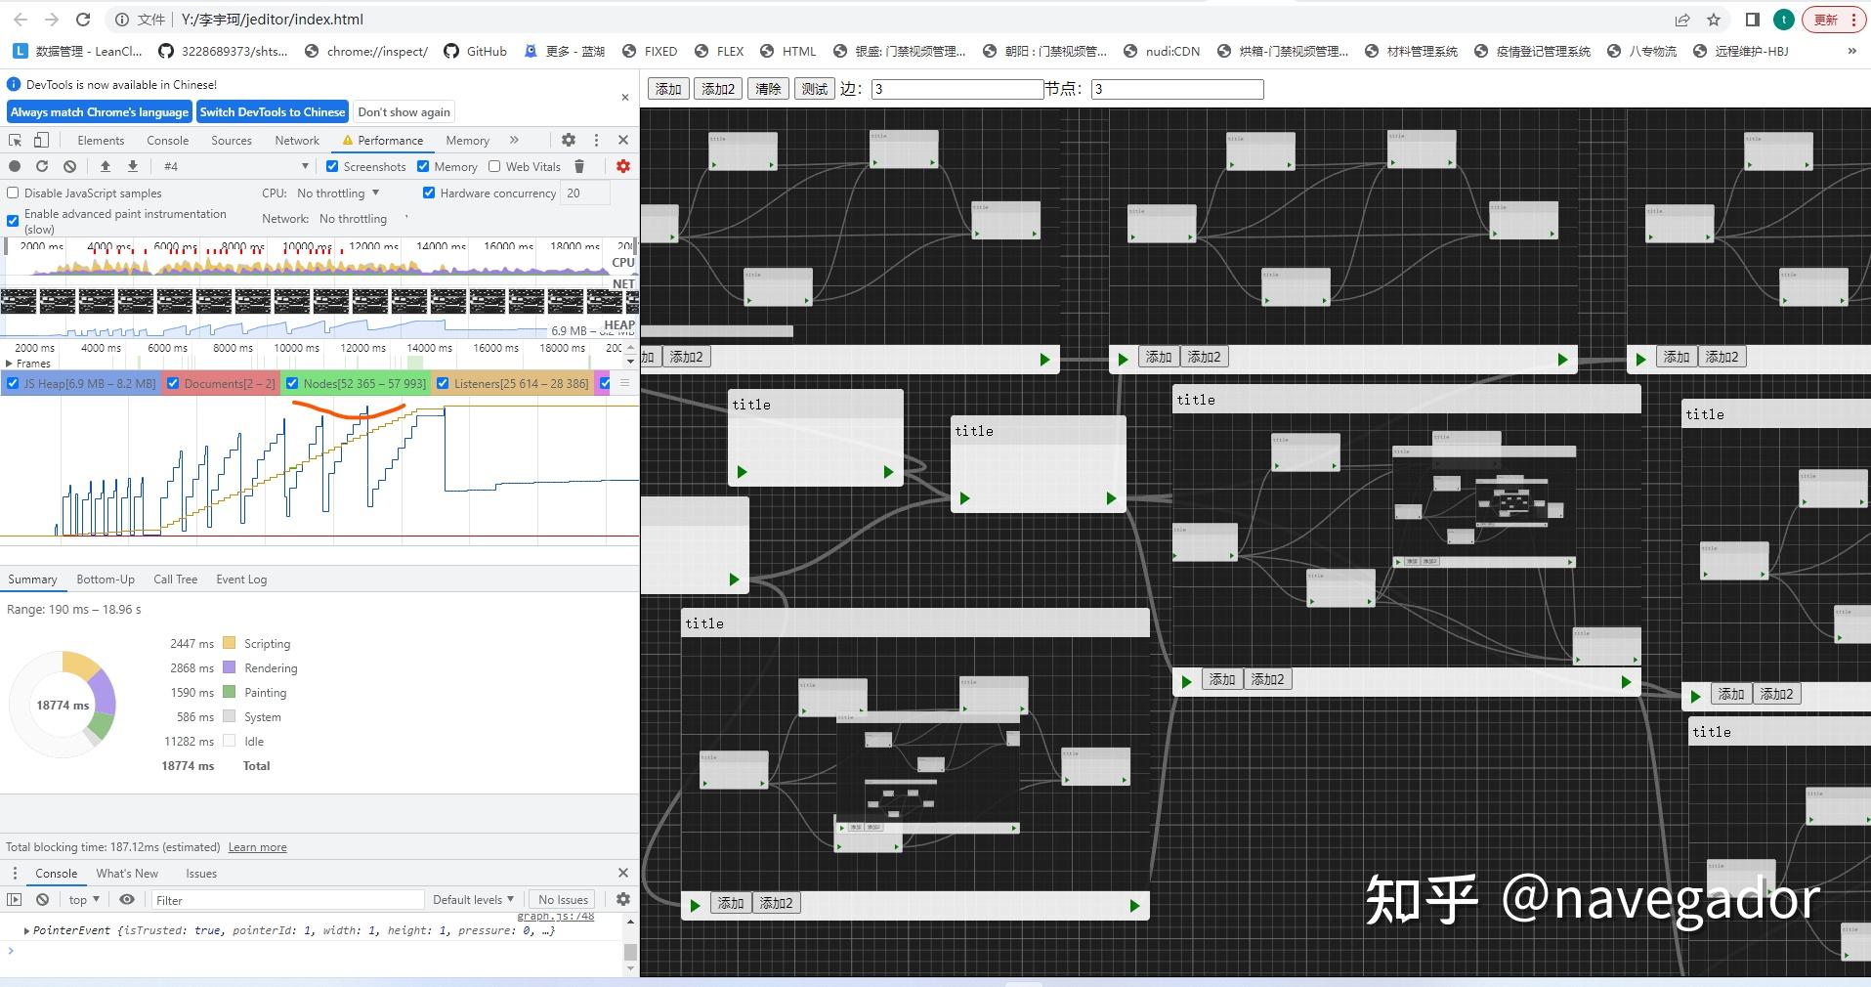Switch to the Memory panel tab

pyautogui.click(x=466, y=140)
